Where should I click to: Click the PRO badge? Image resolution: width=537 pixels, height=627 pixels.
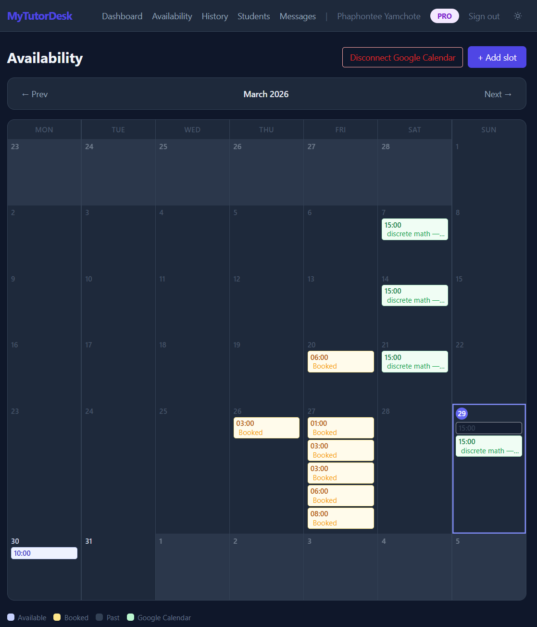tap(444, 15)
